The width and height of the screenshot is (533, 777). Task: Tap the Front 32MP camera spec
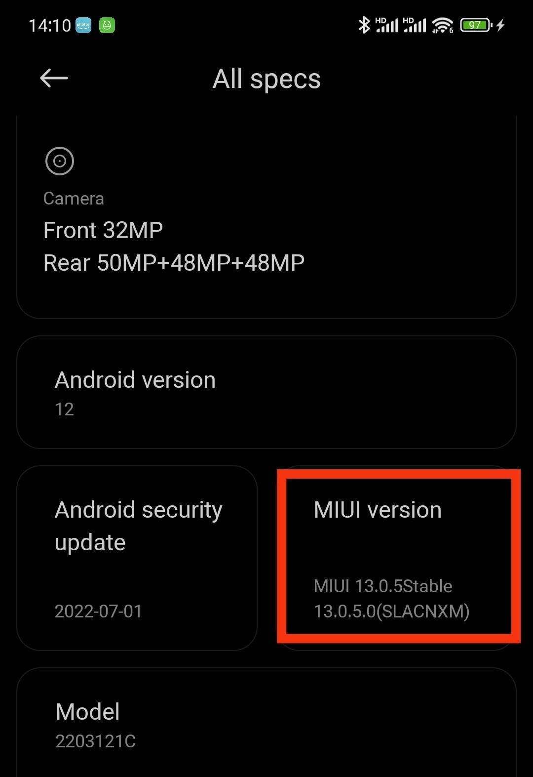pyautogui.click(x=103, y=230)
